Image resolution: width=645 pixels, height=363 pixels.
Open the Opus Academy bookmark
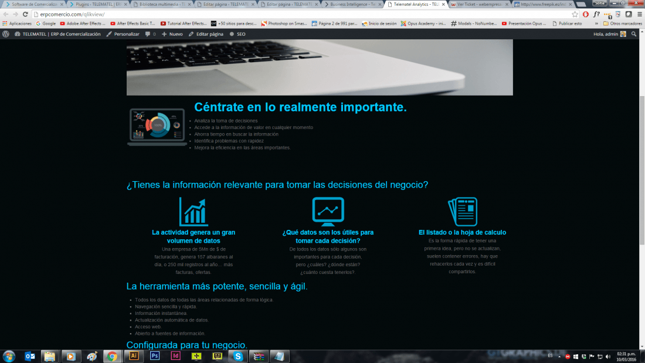(x=423, y=23)
